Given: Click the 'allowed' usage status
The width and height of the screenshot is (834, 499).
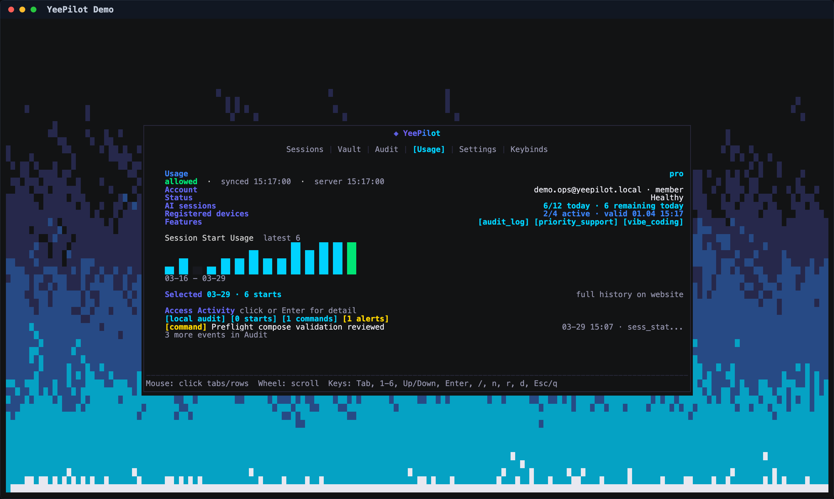Looking at the screenshot, I should 181,182.
